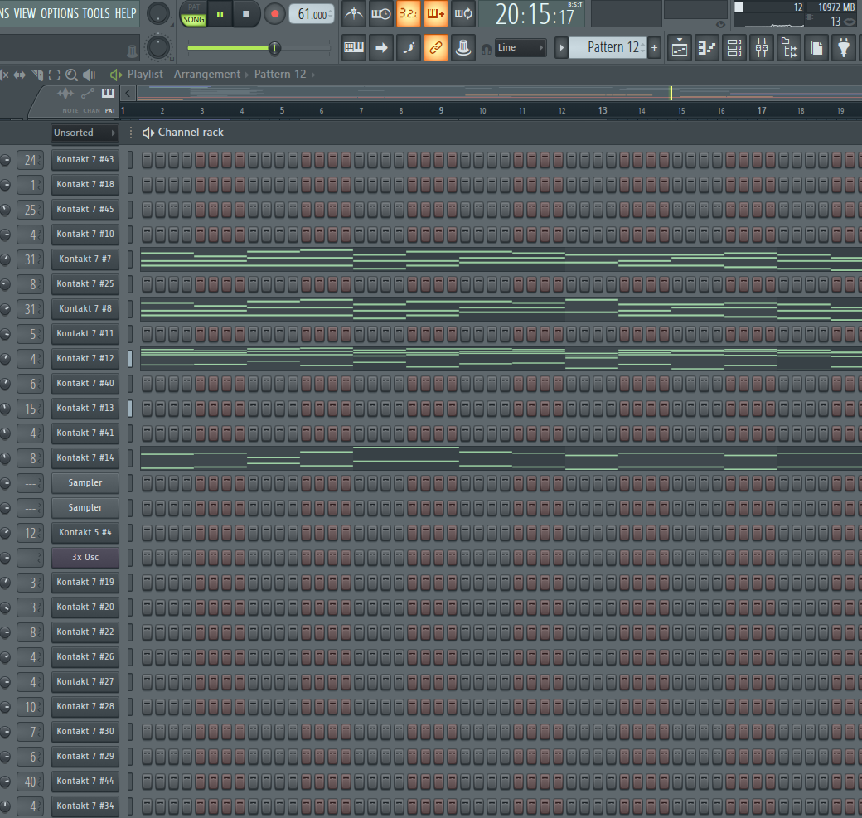Open the TOOLS menu
This screenshot has width=862, height=818.
click(95, 13)
